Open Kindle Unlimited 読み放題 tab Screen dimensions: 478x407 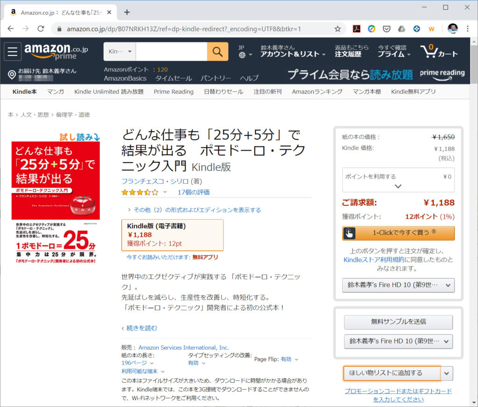click(x=109, y=92)
